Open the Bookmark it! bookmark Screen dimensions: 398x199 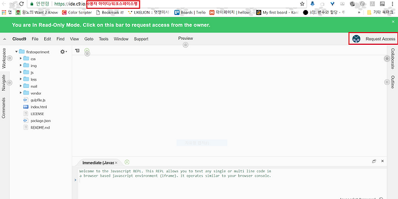pyautogui.click(x=110, y=12)
